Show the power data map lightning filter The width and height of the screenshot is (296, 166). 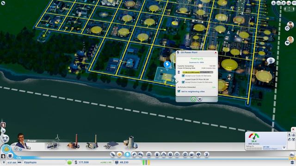(x=290, y=135)
